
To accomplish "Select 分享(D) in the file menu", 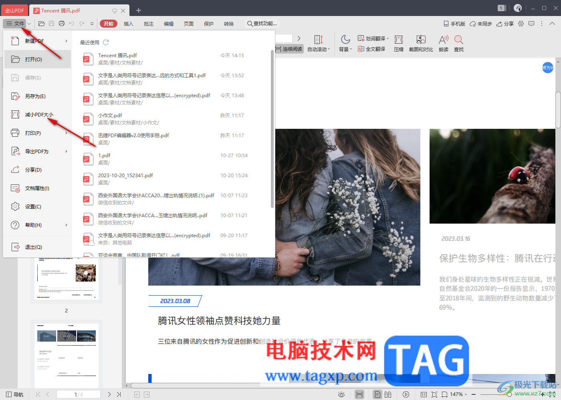I will (x=38, y=170).
